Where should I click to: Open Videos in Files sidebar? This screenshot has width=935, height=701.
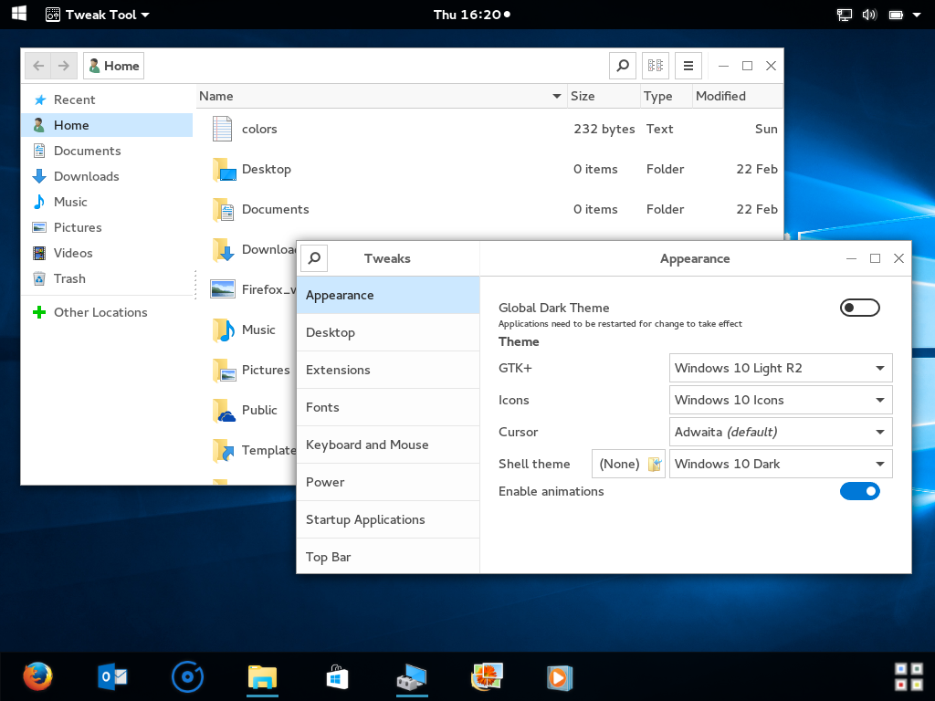pyautogui.click(x=108, y=253)
